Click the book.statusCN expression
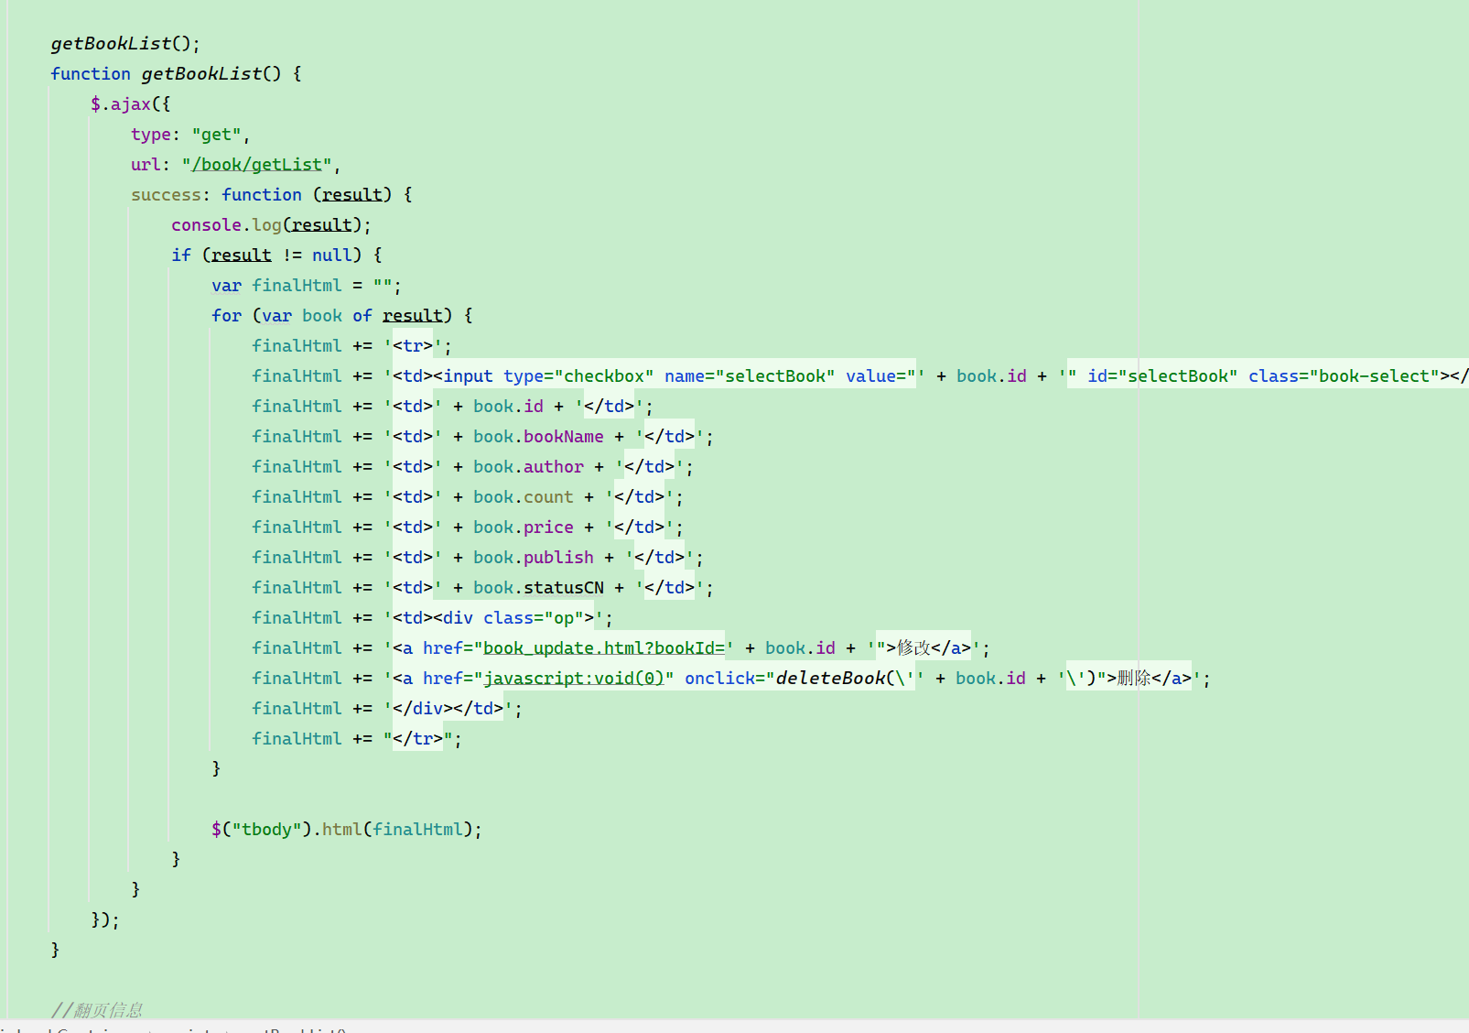 pos(538,587)
